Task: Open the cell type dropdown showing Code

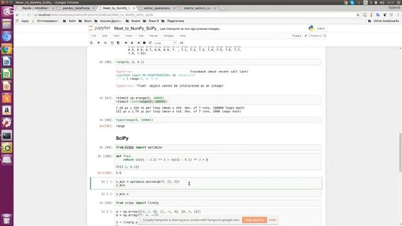Action: coord(165,43)
